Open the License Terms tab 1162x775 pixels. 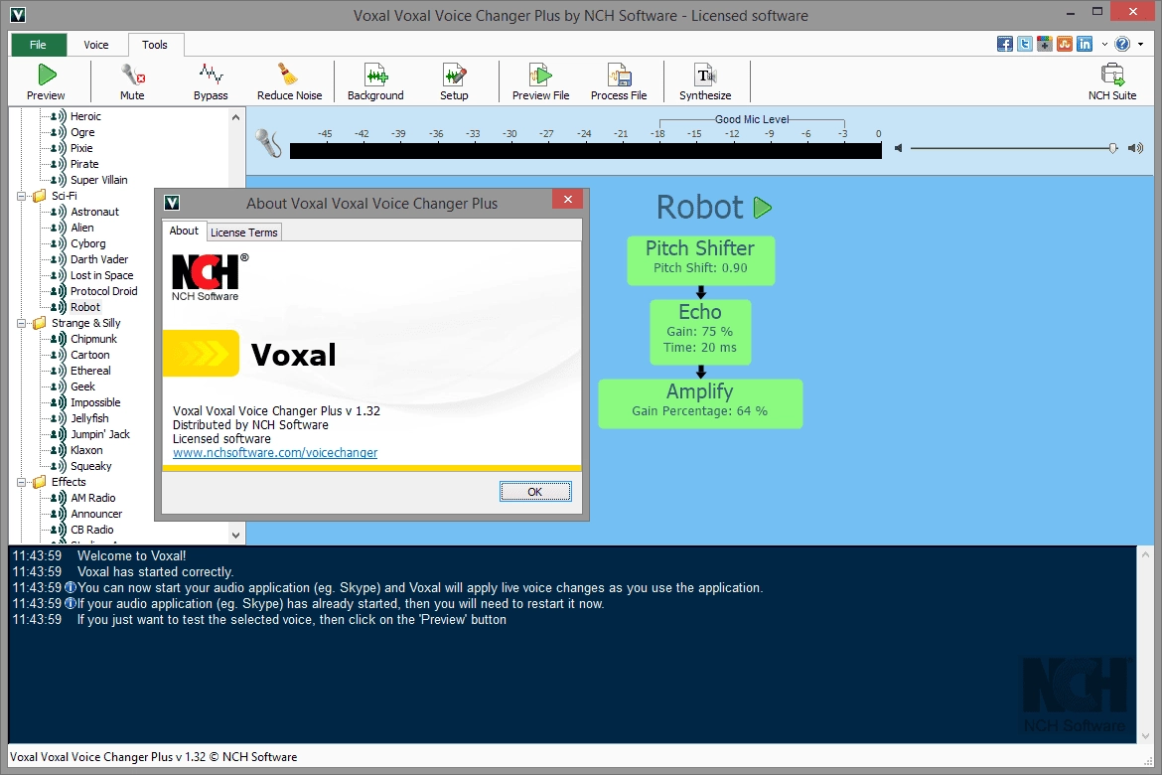[x=243, y=232]
